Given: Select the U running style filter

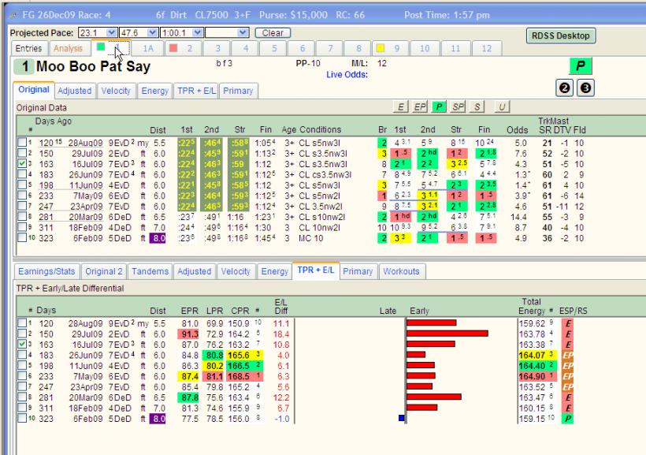Looking at the screenshot, I should pyautogui.click(x=501, y=107).
